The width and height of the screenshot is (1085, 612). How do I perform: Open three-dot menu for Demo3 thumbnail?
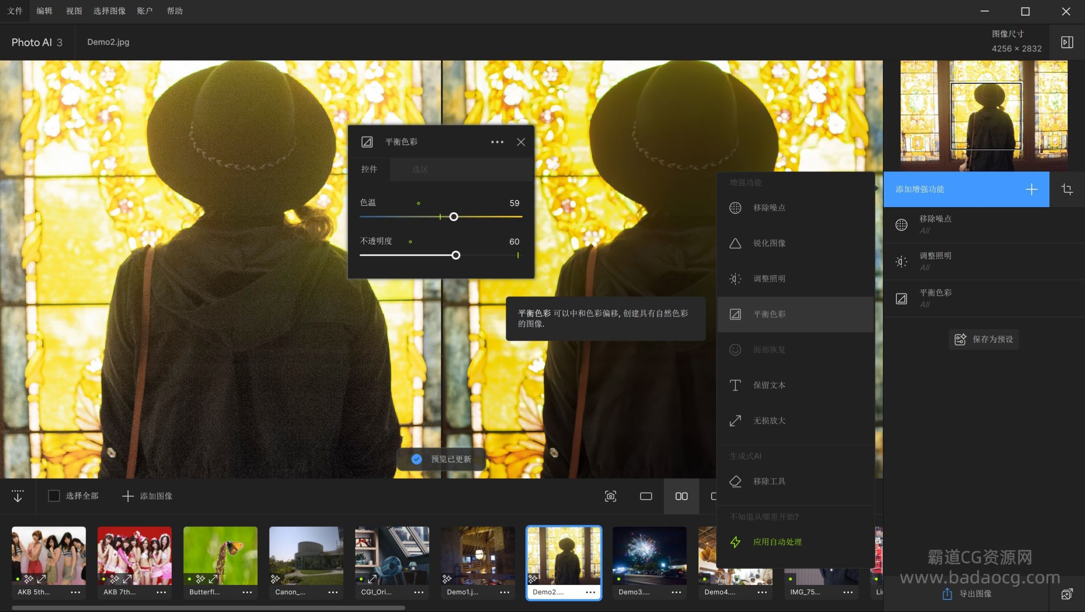(x=676, y=593)
